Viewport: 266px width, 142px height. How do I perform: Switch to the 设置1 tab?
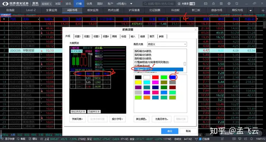tap(78, 36)
